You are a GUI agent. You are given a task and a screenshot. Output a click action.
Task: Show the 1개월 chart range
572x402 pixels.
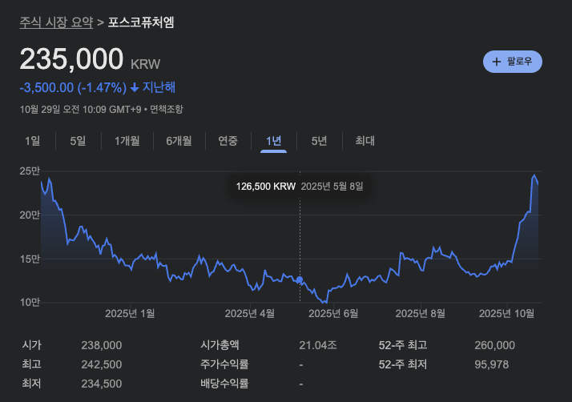point(127,141)
